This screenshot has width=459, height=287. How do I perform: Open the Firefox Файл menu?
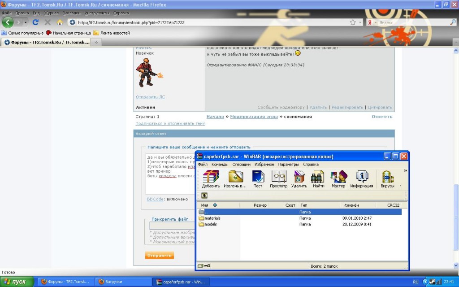6,13
